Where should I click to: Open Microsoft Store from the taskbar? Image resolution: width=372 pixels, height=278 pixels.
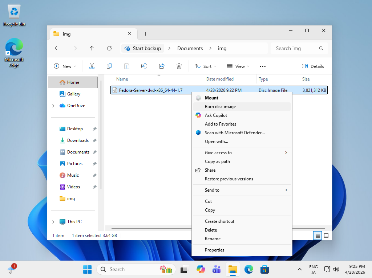(264, 269)
